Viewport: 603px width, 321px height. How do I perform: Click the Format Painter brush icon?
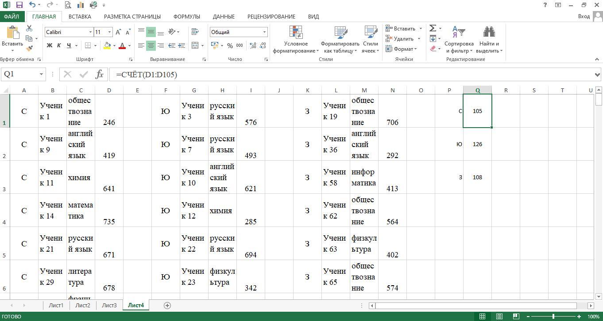tap(30, 49)
